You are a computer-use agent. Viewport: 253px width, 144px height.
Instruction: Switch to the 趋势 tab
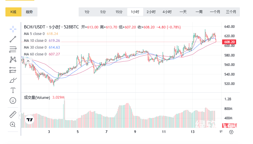coord(29,12)
